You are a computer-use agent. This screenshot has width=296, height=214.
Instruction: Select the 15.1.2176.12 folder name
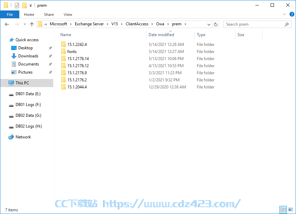[x=78, y=66]
